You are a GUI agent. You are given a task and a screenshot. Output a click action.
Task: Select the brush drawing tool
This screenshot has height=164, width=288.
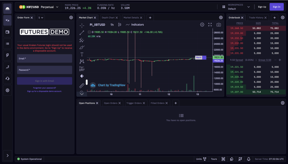[x=82, y=47]
